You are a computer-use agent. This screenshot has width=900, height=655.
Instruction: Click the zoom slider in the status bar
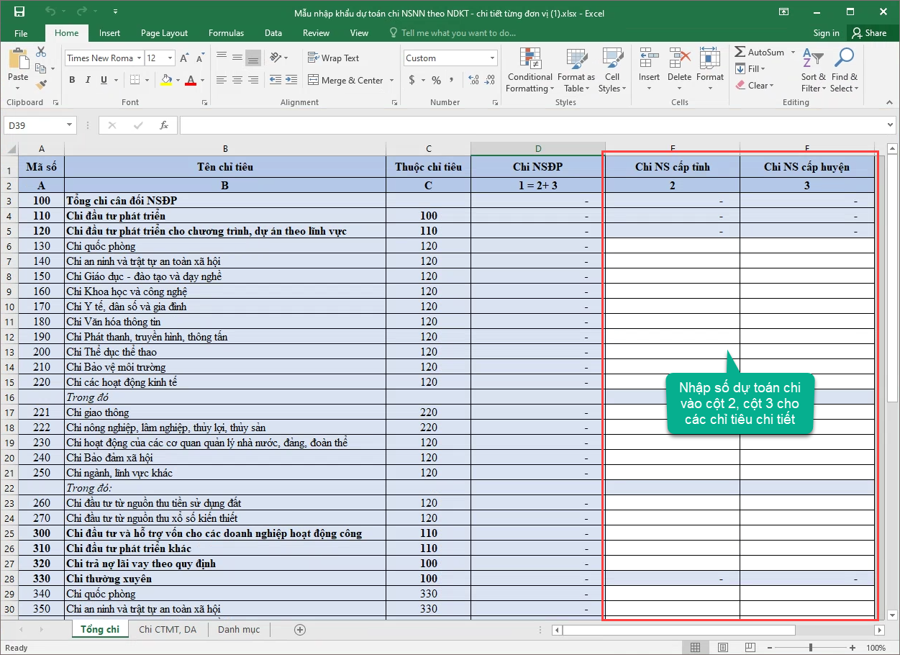[x=810, y=648]
